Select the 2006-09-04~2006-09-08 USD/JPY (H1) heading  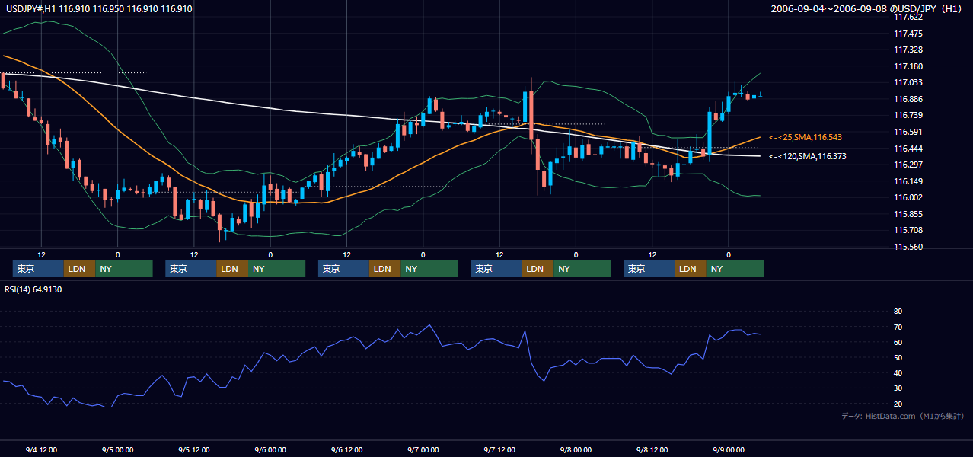(x=868, y=9)
